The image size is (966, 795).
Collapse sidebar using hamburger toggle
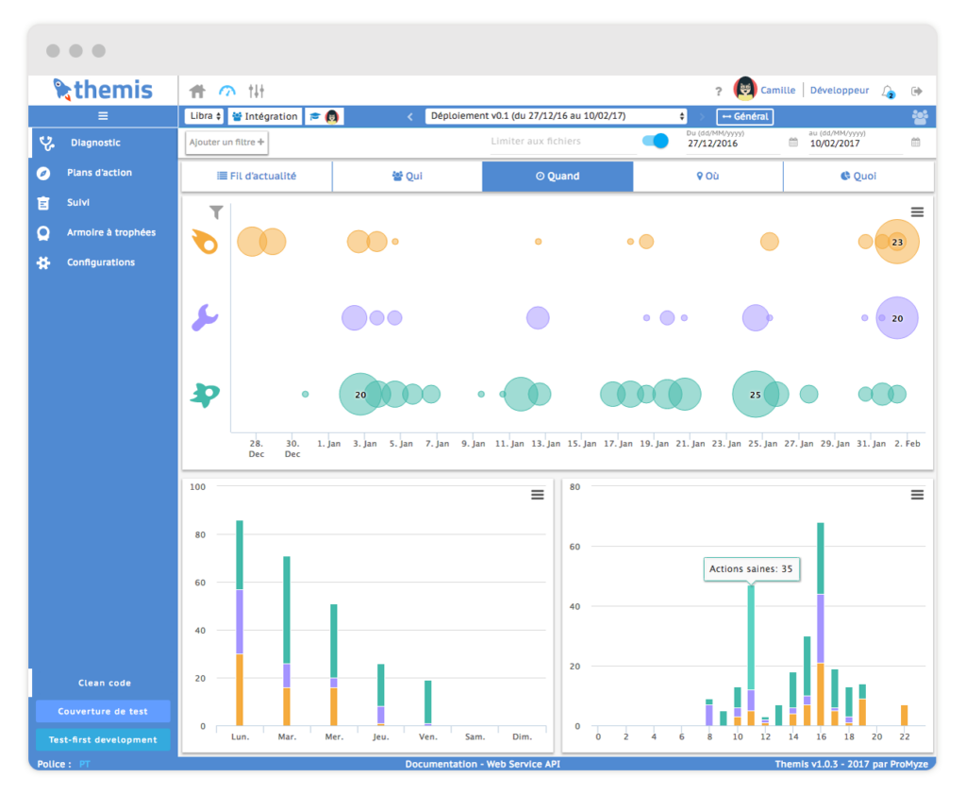(103, 116)
